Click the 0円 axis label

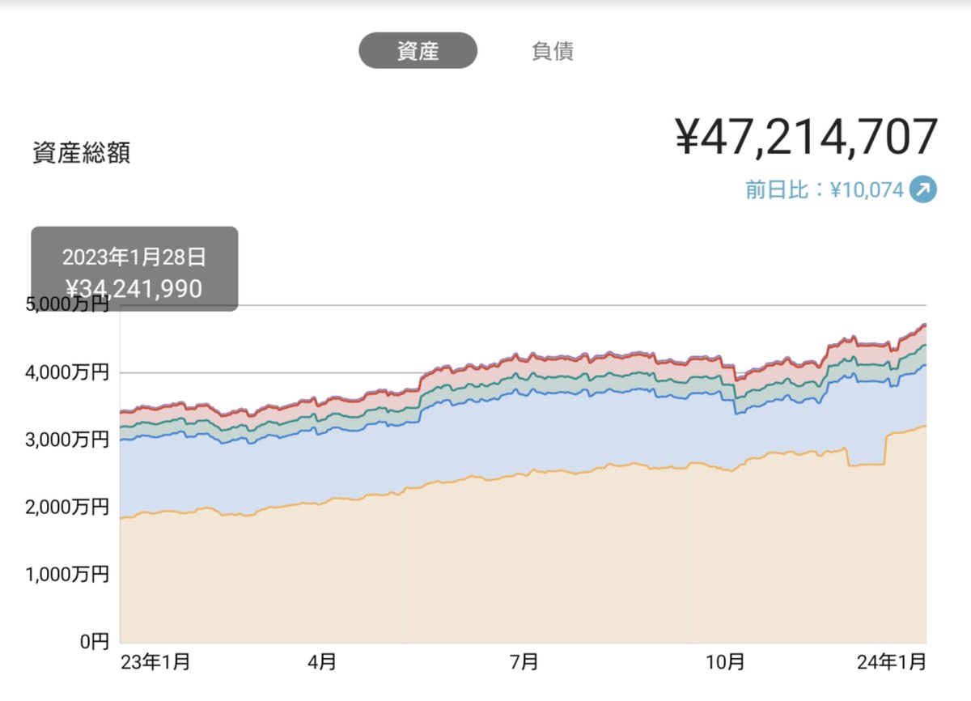pos(93,642)
